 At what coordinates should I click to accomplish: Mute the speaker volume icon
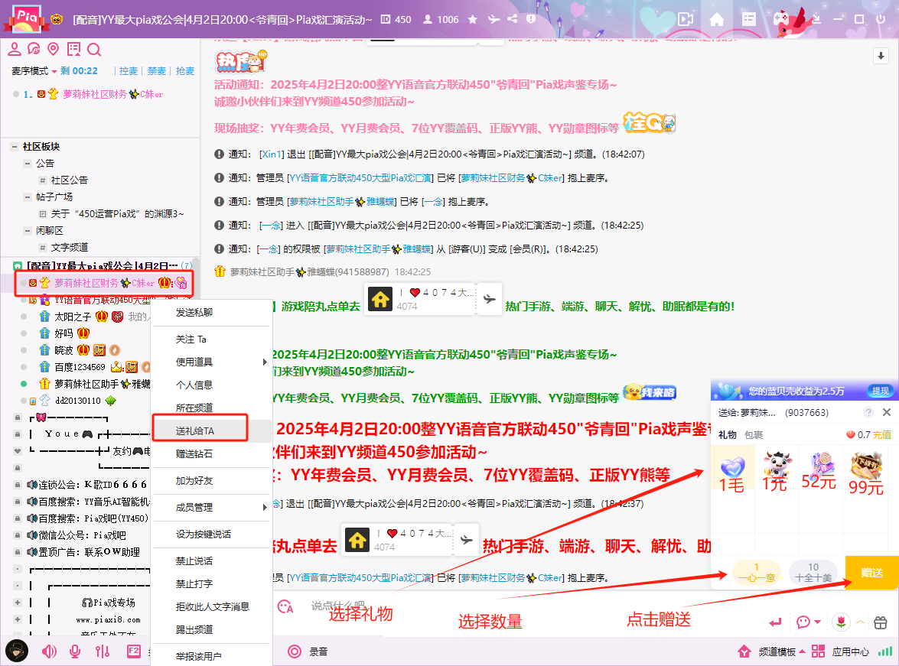[x=49, y=651]
